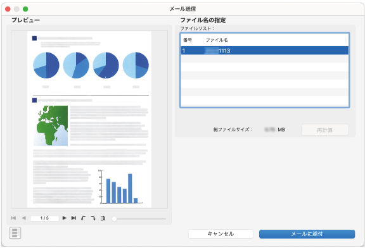
Task: Jump to the last preview page
Action: [74, 218]
